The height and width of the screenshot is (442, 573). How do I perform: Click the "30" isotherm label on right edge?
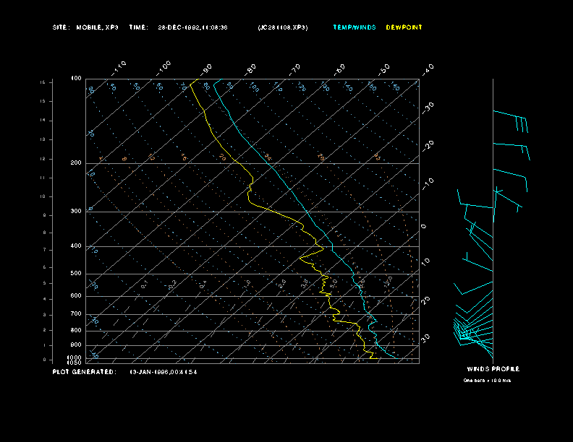point(425,338)
